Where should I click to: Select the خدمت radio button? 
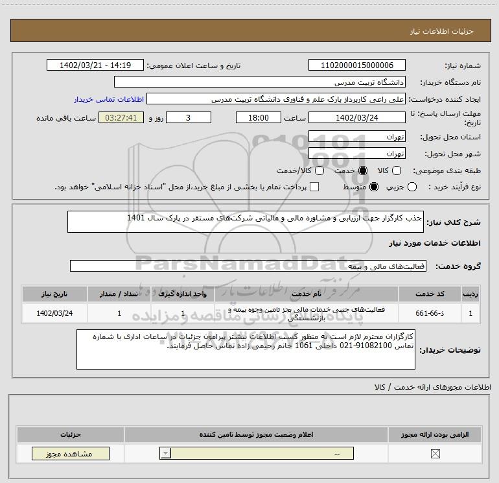tap(363, 171)
